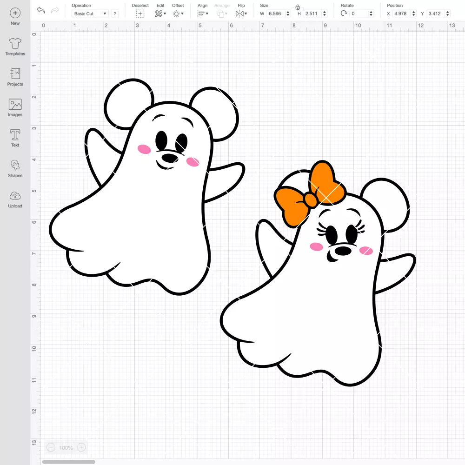Click the Undo arrow
This screenshot has width=465, height=465.
click(x=41, y=10)
